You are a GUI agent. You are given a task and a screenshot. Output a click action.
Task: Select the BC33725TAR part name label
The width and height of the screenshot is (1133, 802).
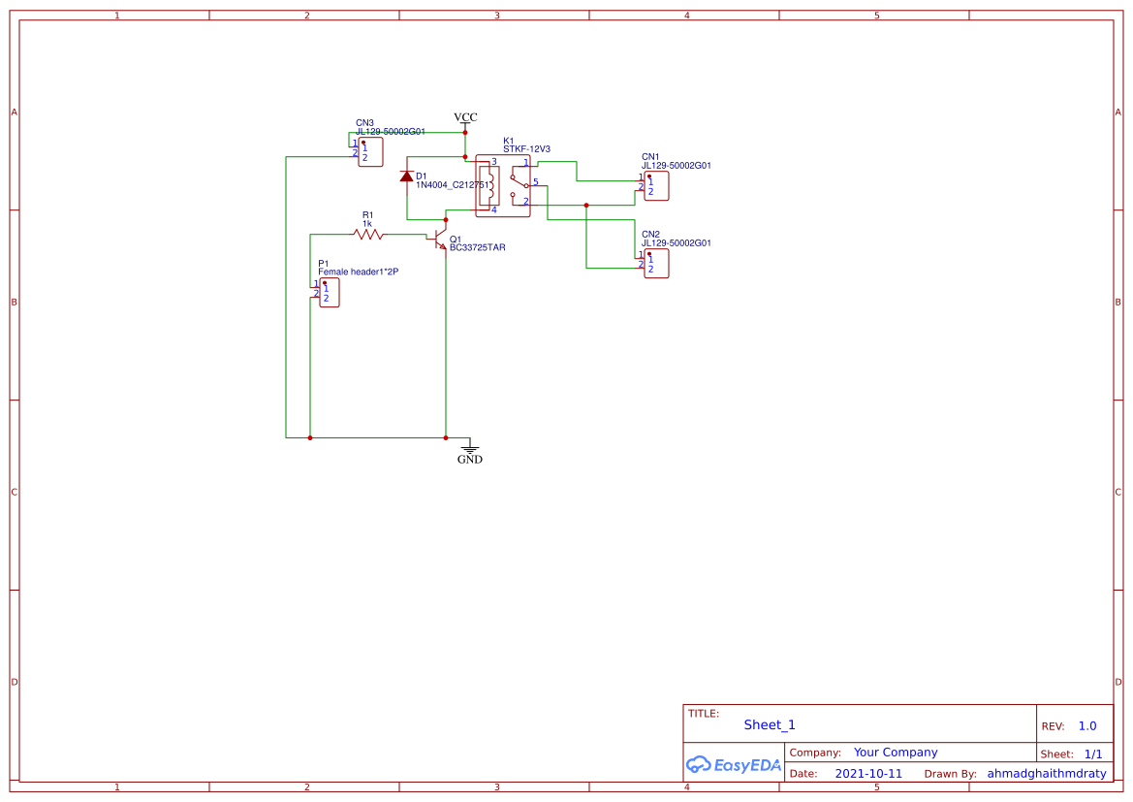click(x=477, y=248)
